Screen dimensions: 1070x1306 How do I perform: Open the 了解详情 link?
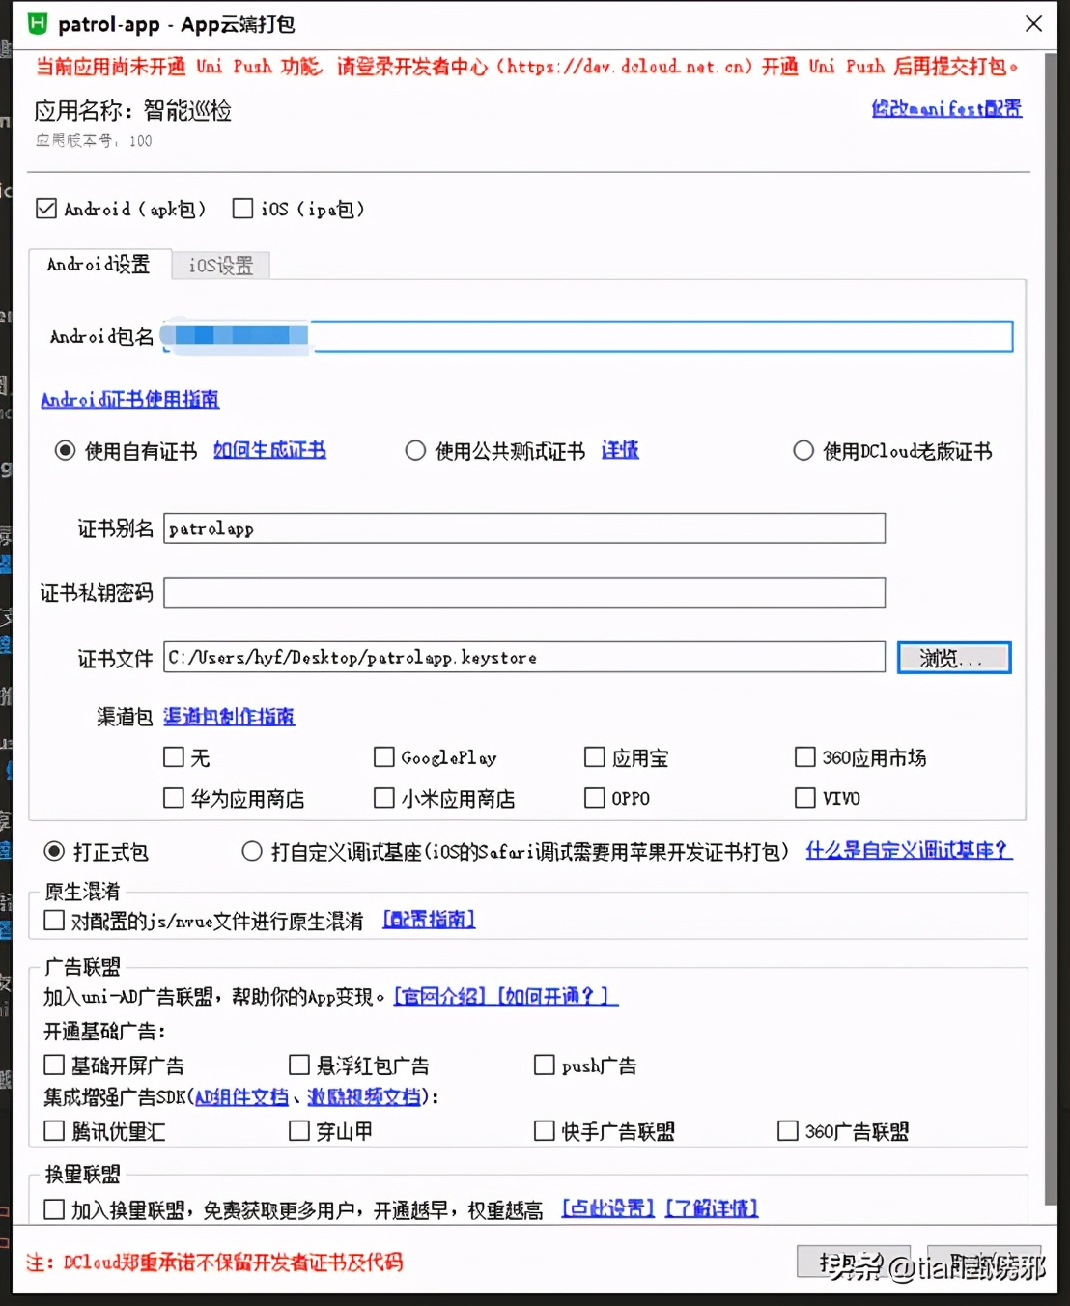(712, 1208)
